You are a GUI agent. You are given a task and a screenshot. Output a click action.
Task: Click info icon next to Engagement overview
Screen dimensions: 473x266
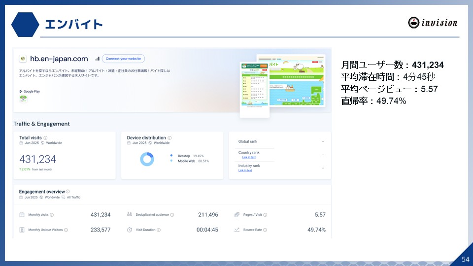(68, 192)
